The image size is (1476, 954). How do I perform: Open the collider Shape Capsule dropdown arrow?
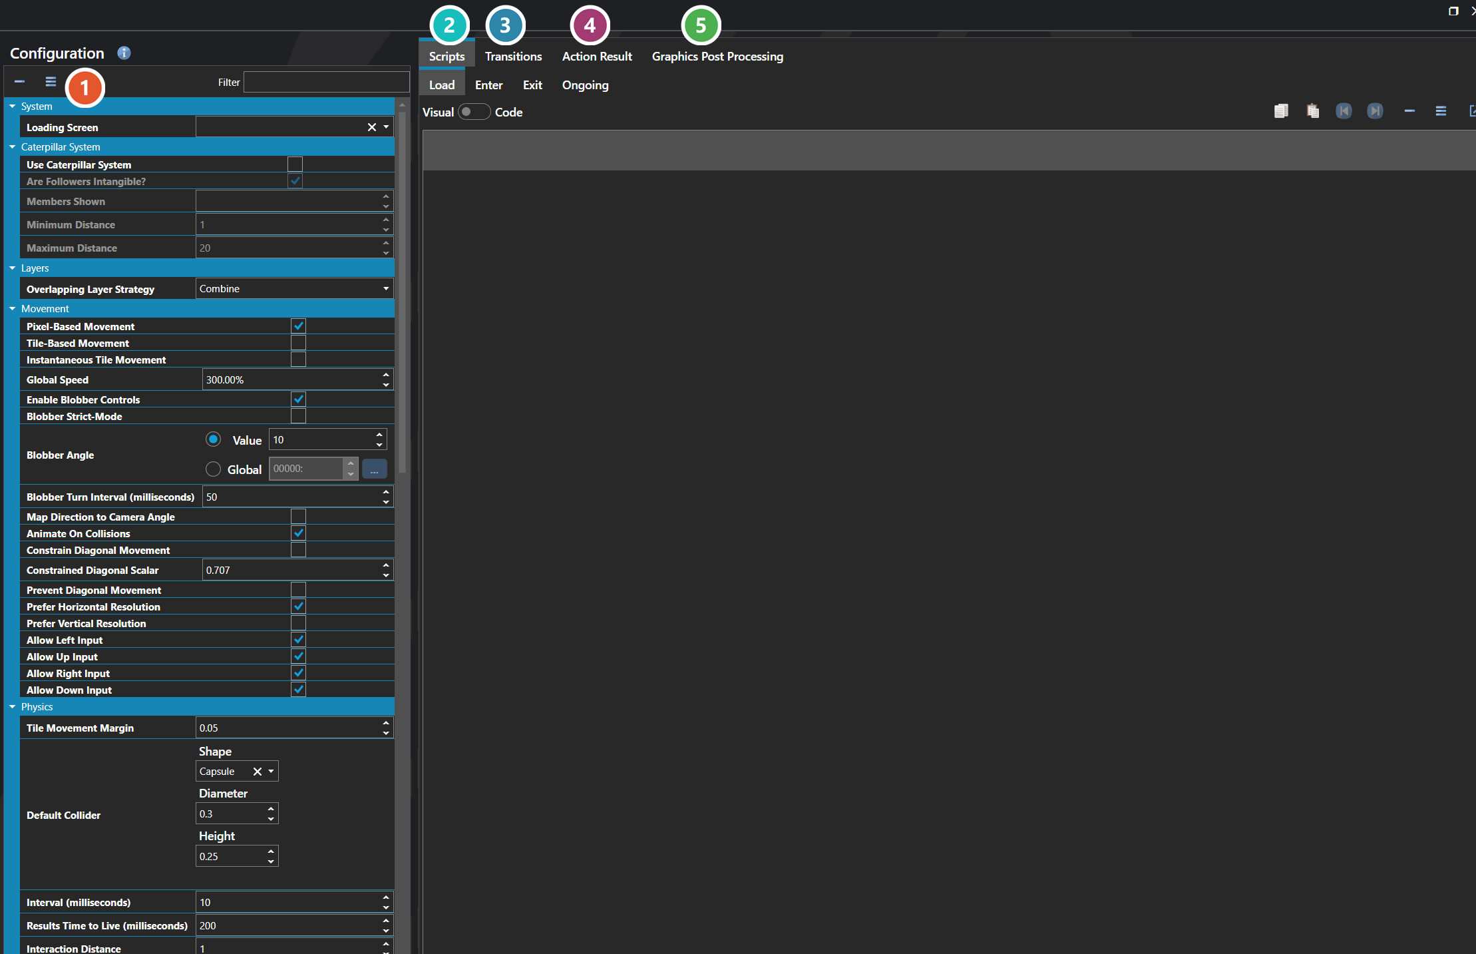[271, 772]
